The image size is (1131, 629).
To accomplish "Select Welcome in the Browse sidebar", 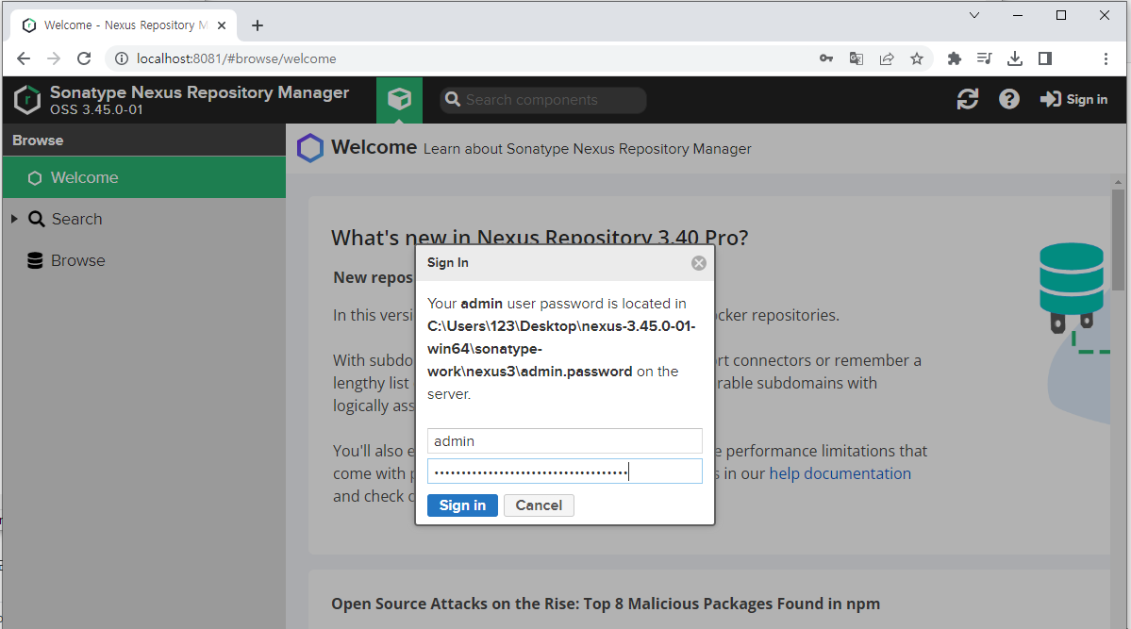I will point(144,177).
